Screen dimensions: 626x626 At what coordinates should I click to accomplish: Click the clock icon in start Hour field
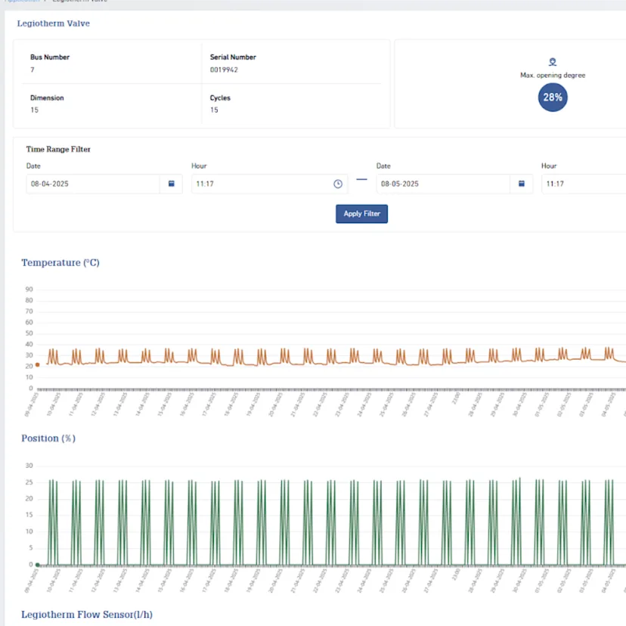[338, 184]
